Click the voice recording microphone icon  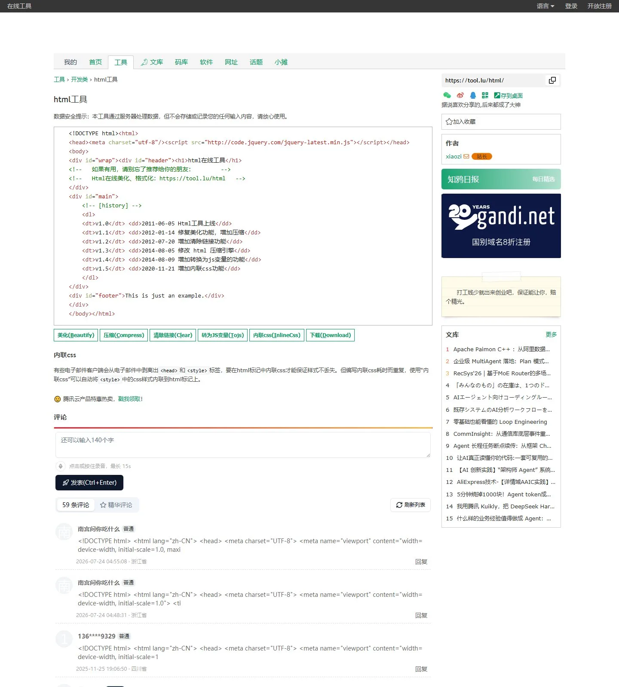(61, 466)
